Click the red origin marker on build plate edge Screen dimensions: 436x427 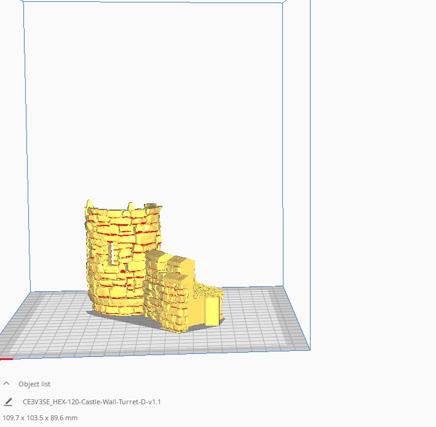coord(6,359)
